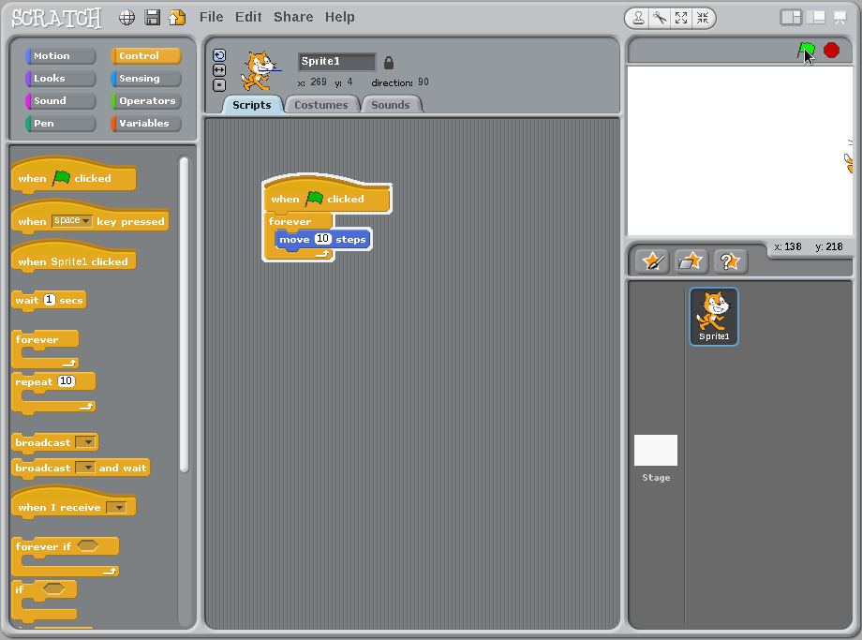Screen dimensions: 862x640
Task: Set rotation style to don't rotate
Action: click(x=219, y=85)
